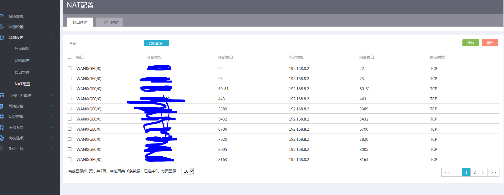Click the 内部端口 column header

click(367, 57)
